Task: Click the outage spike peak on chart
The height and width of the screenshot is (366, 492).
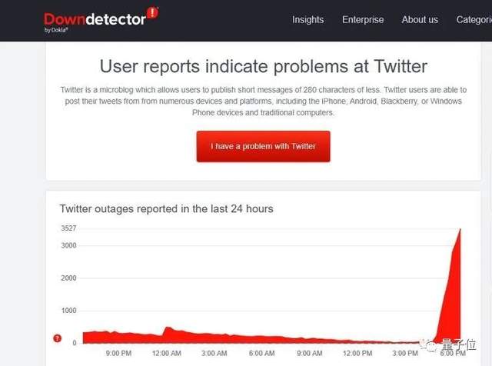Action: coord(460,229)
